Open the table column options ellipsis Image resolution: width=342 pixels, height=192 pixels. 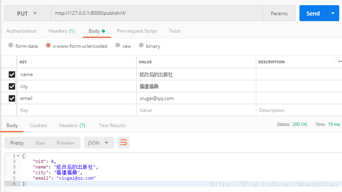[340, 62]
